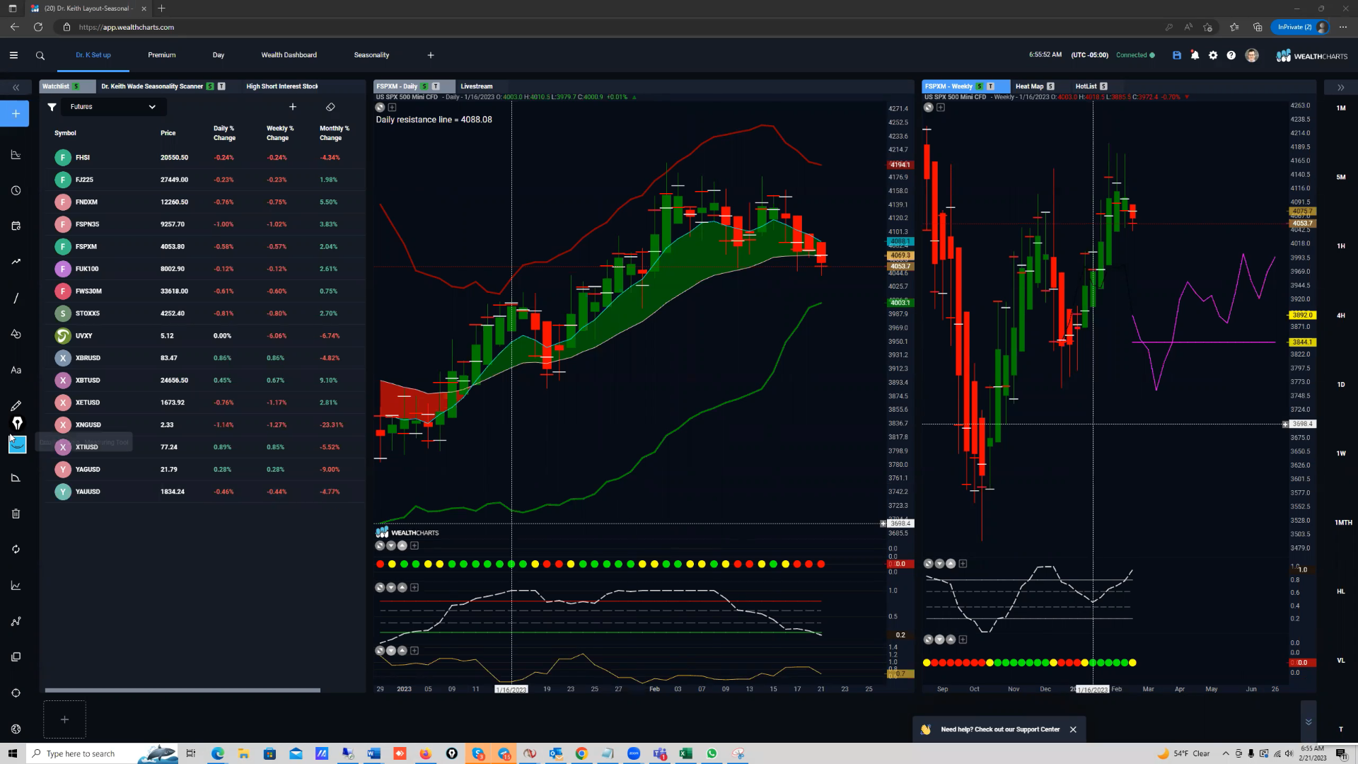Select the shapes drawing tool
The height and width of the screenshot is (764, 1358).
(x=16, y=334)
